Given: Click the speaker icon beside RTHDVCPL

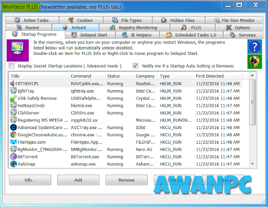Looking at the screenshot, I should pyautogui.click(x=13, y=84).
